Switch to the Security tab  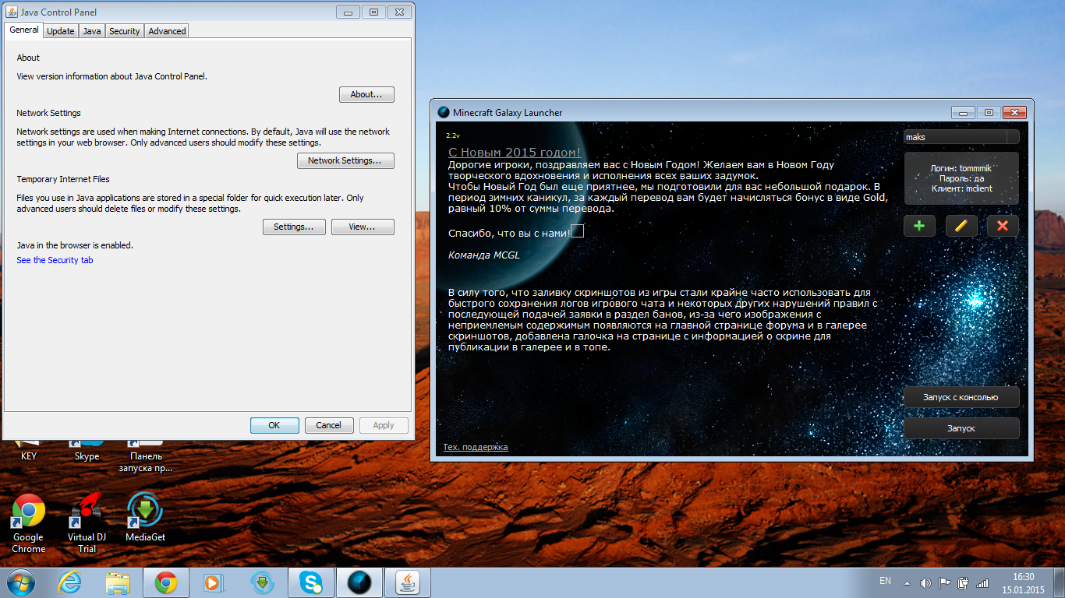124,31
